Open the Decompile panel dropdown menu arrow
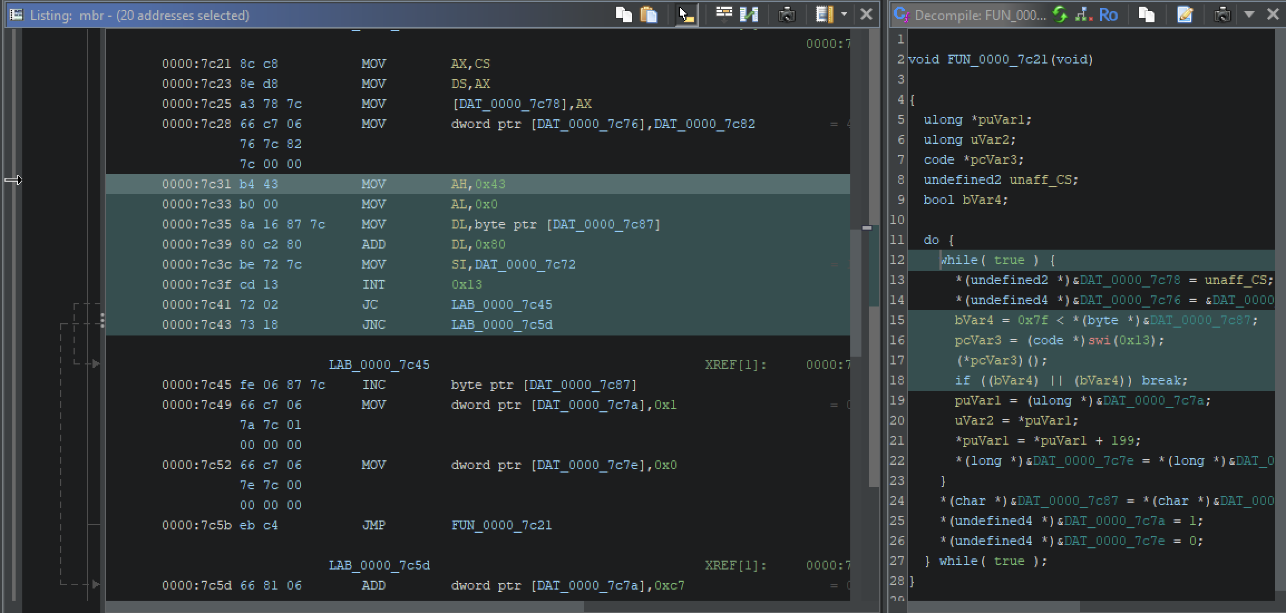Screen dimensions: 1286x613 1249,14
